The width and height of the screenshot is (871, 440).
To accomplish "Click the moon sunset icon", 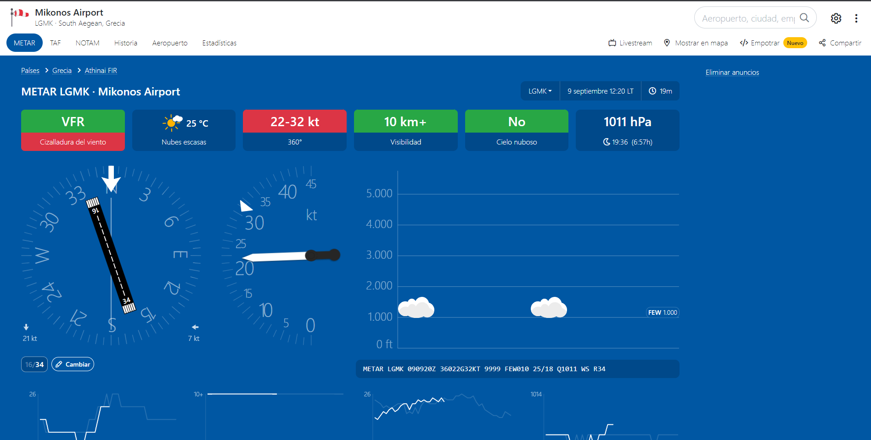I will pyautogui.click(x=607, y=142).
